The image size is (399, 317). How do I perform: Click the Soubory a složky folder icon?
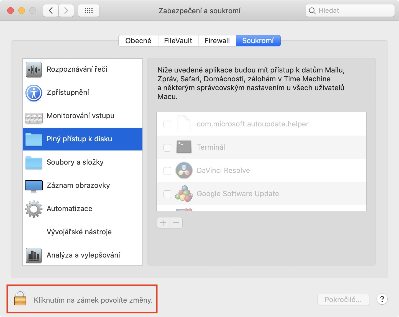pyautogui.click(x=34, y=163)
